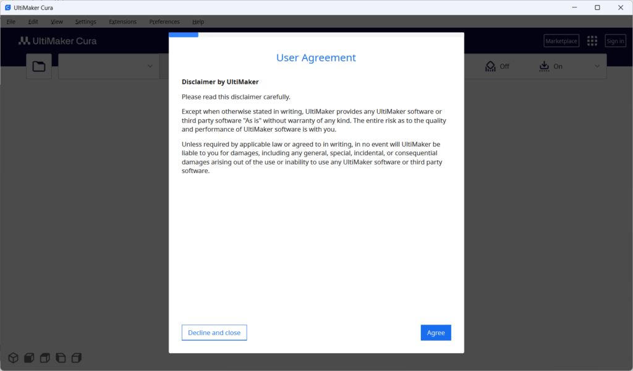Minimize the UltiMaker Cura window
633x371 pixels.
pos(574,7)
